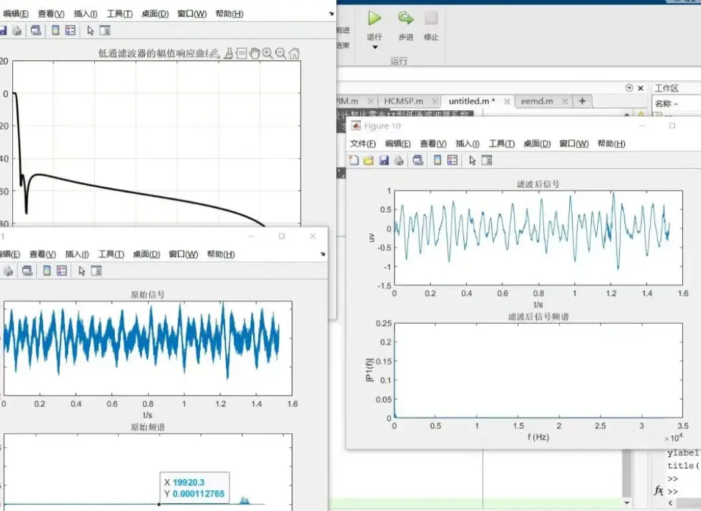701x511 pixels.
Task: Open 插入(I) menu in Figure 10
Action: (x=467, y=143)
